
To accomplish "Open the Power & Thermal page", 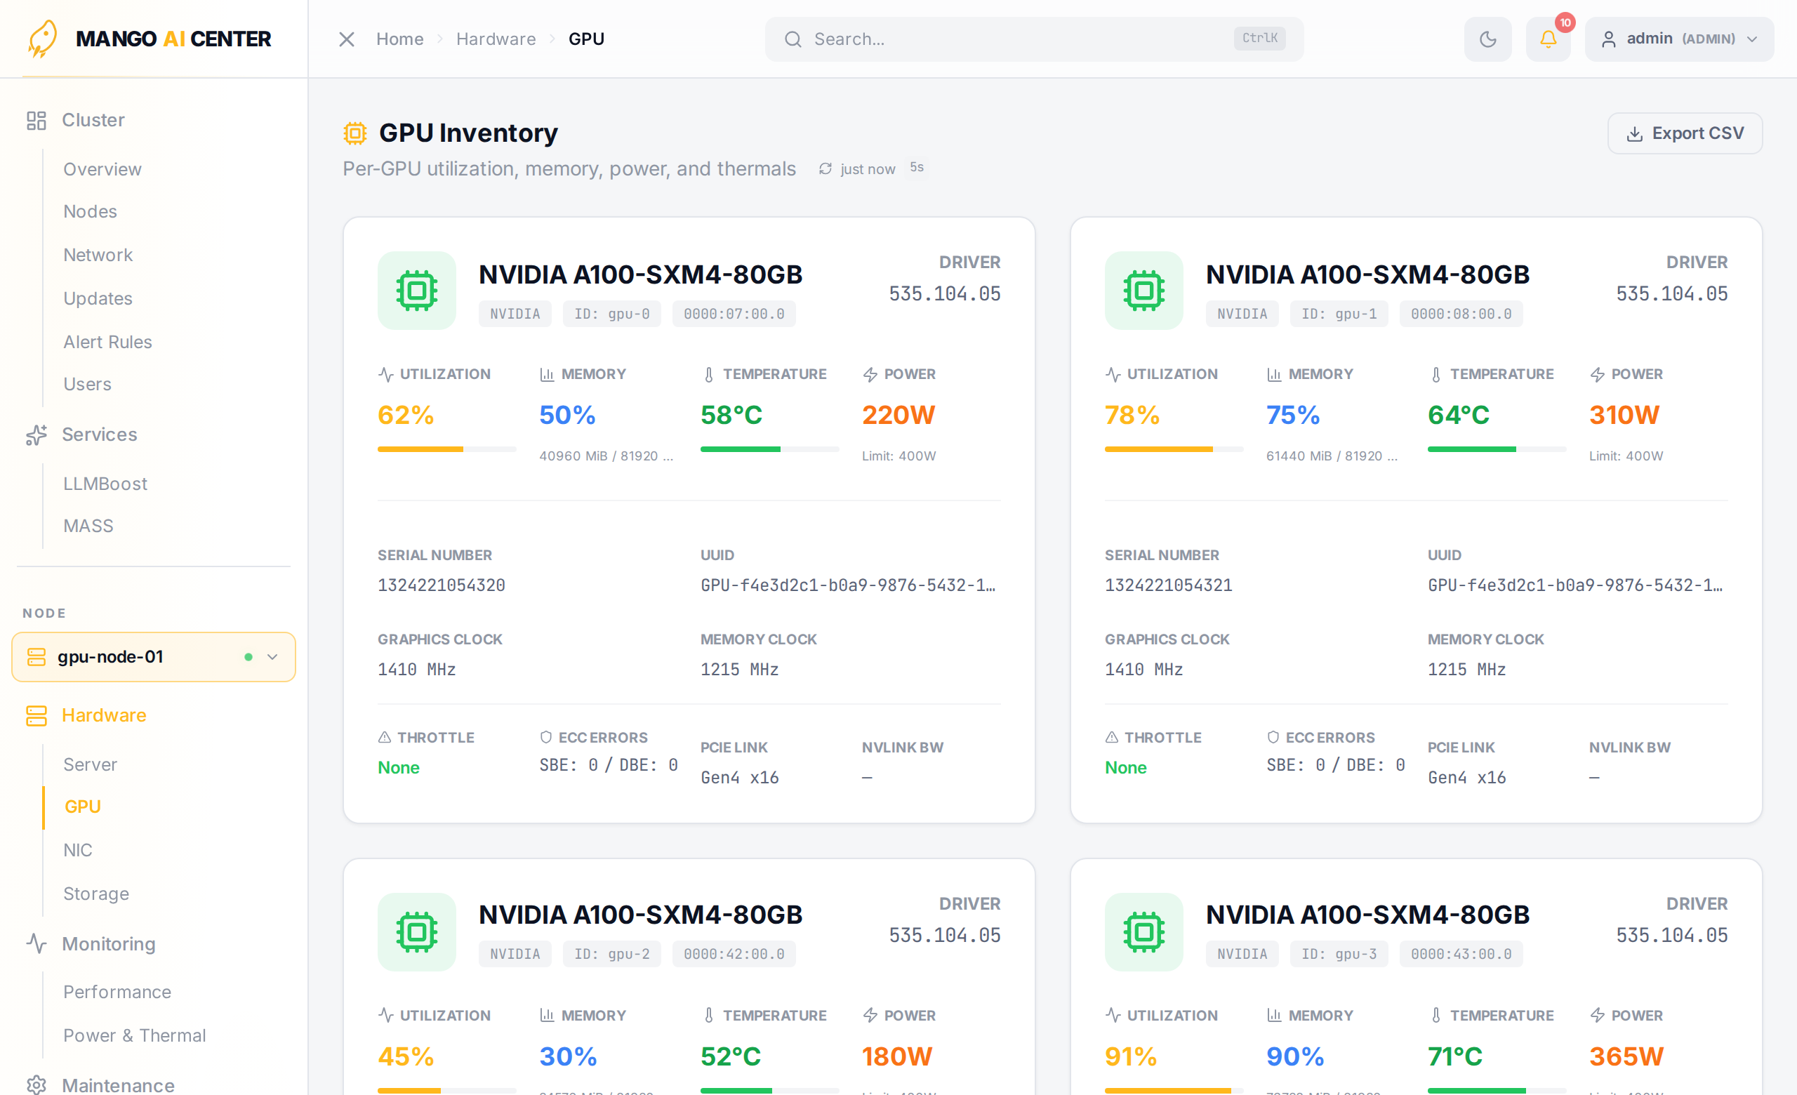I will tap(134, 1036).
